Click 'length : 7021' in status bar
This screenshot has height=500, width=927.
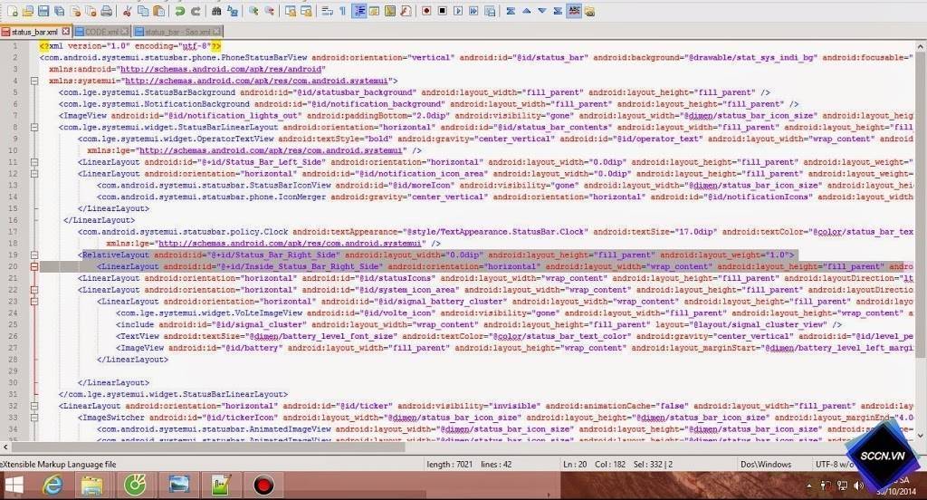[x=449, y=465]
